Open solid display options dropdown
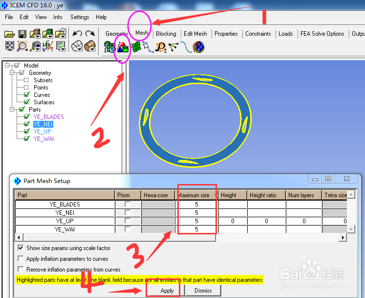Image resolution: width=365 pixels, height=298 pixels. pyautogui.click(x=93, y=49)
